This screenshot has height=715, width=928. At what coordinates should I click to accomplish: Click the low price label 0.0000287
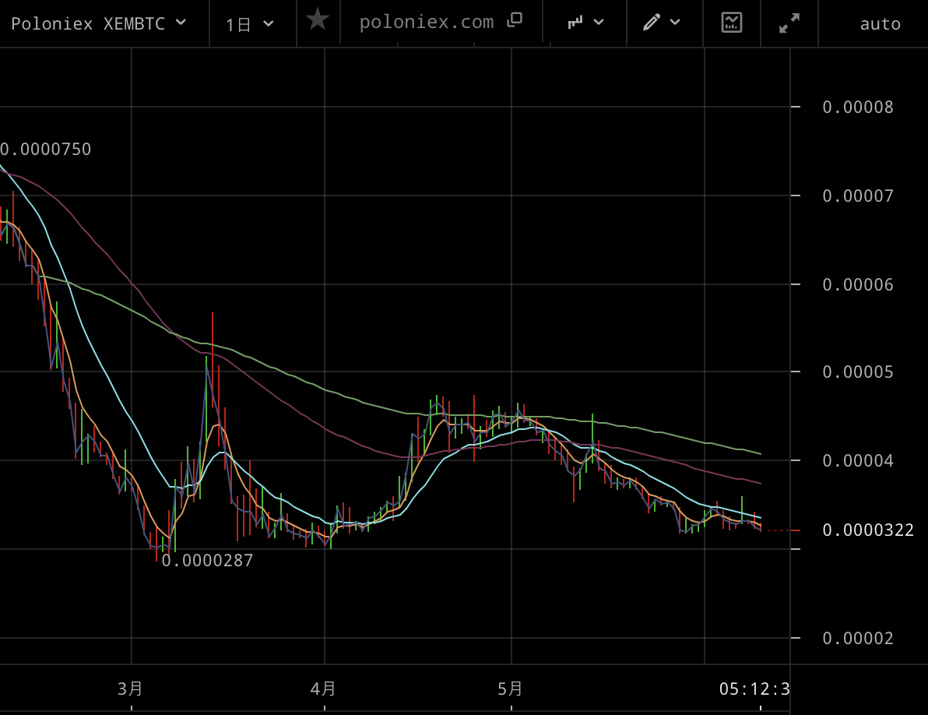(x=207, y=561)
